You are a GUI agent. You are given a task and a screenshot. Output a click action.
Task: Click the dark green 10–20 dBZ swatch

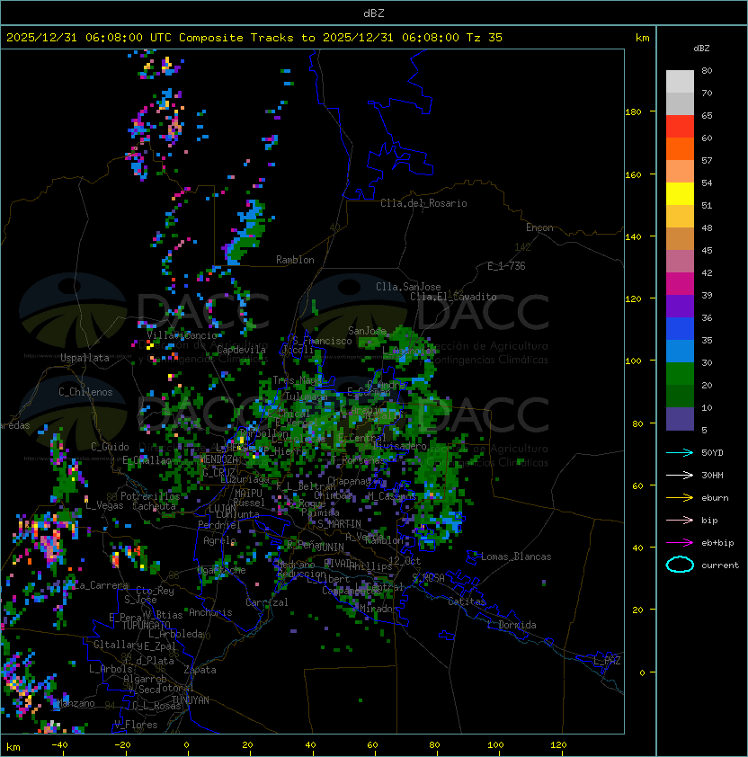click(x=680, y=396)
